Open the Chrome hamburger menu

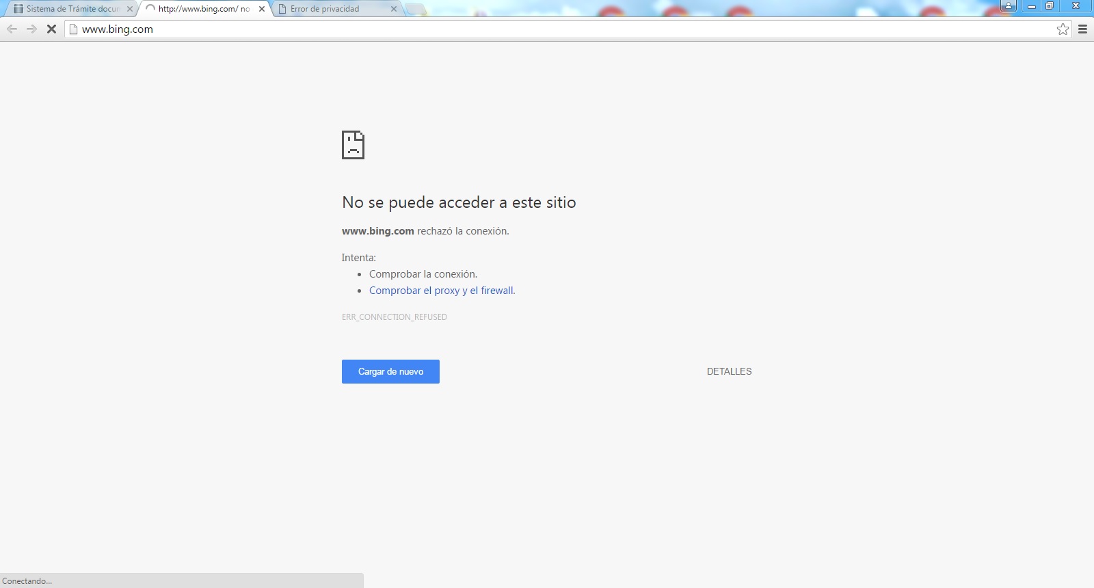click(x=1082, y=29)
